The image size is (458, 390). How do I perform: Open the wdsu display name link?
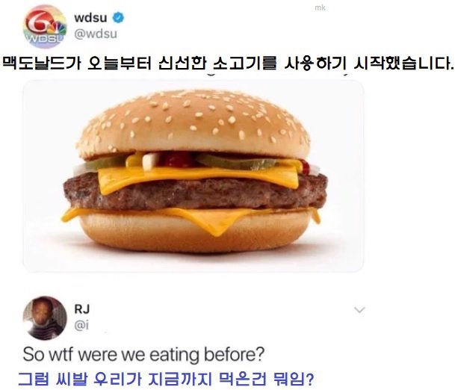[90, 18]
